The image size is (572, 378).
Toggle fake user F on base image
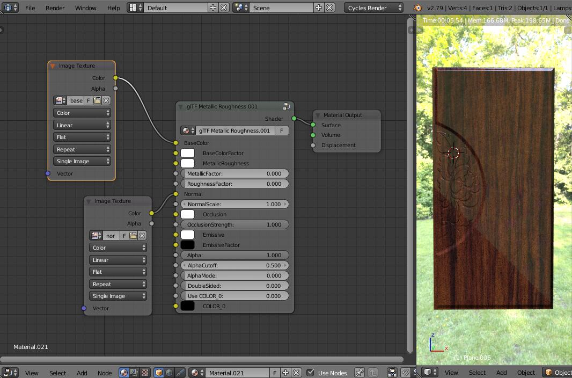pyautogui.click(x=89, y=100)
